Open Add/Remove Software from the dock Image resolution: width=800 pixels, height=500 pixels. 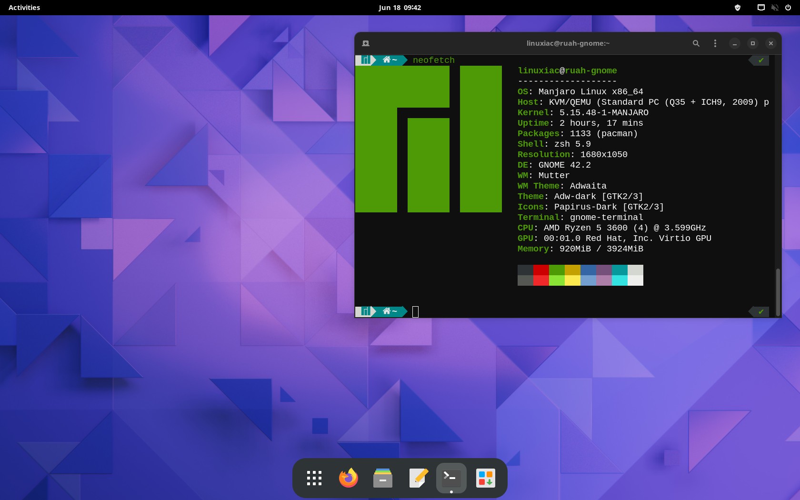pyautogui.click(x=485, y=478)
